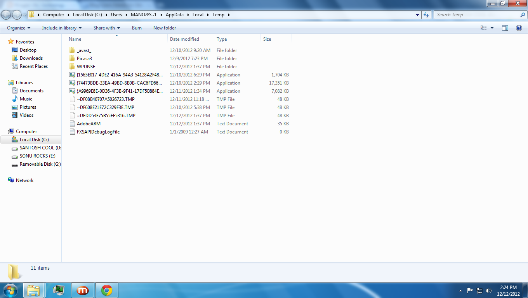This screenshot has height=298, width=528.
Task: Navigate to AppData via breadcrumb
Action: tap(174, 14)
